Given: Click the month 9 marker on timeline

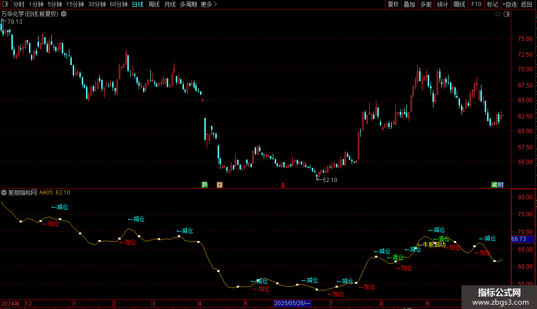Looking at the screenshot, I should coord(428,303).
